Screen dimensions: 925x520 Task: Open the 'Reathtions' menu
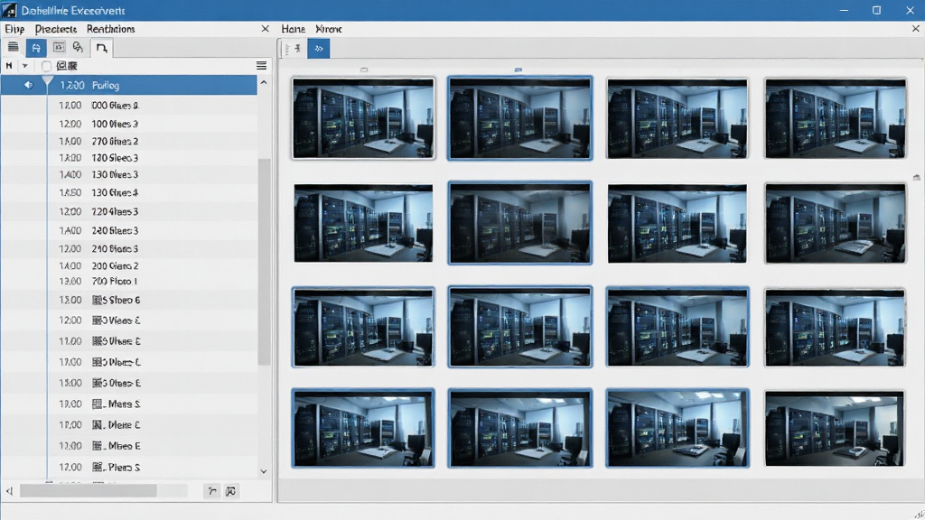click(110, 29)
